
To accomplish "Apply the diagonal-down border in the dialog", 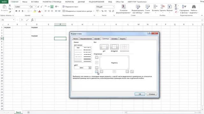I will coord(132,72).
